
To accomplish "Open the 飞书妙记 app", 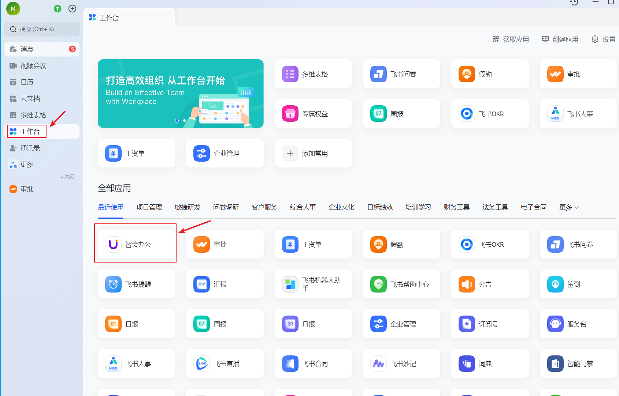I will point(401,363).
